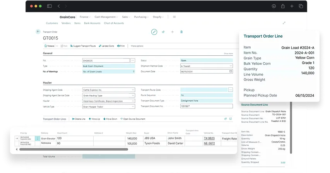Click the pencil edit icon

pyautogui.click(x=154, y=32)
